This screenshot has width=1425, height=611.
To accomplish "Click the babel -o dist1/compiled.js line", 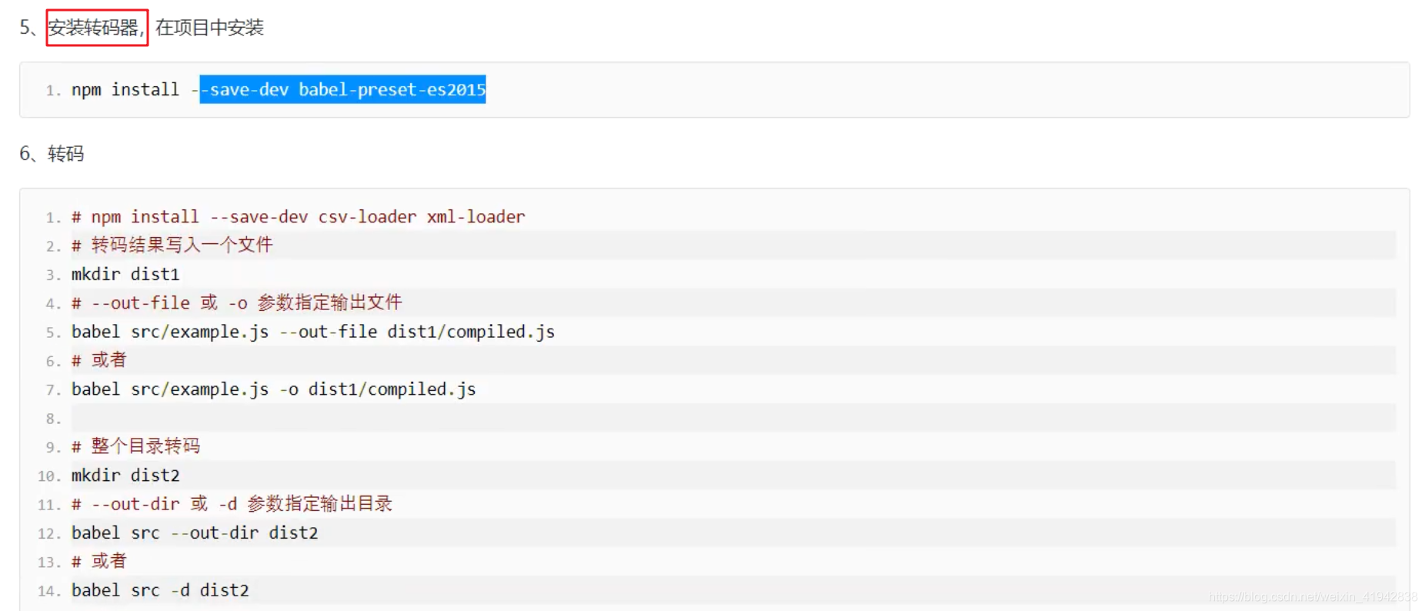I will pos(274,389).
